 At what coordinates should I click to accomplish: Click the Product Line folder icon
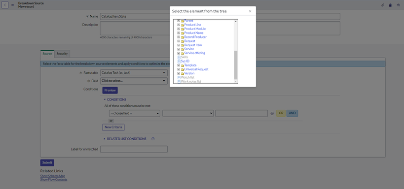click(182, 25)
